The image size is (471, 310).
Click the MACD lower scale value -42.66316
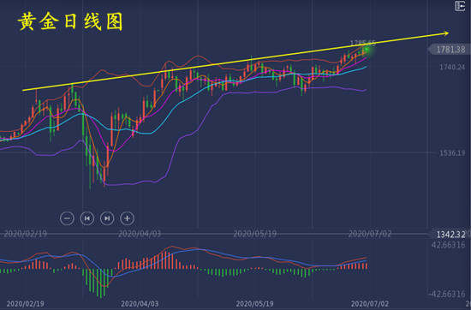pos(447,294)
